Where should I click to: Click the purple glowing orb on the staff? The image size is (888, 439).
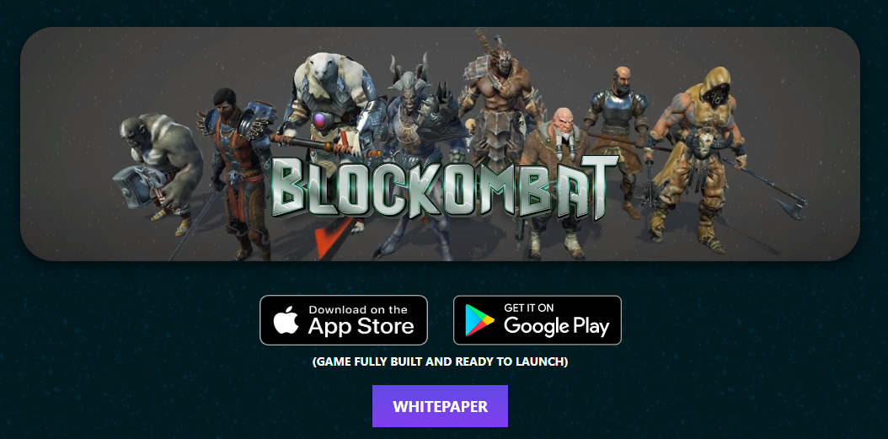[x=320, y=120]
